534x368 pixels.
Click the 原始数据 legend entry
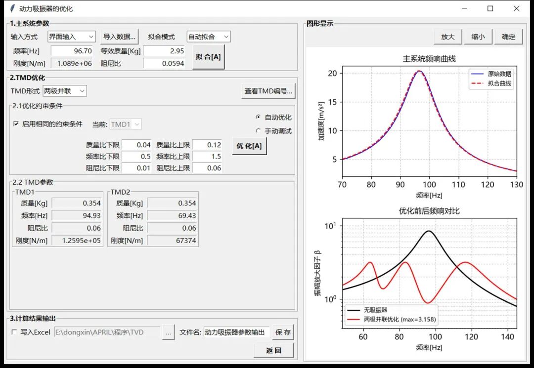[x=491, y=74]
